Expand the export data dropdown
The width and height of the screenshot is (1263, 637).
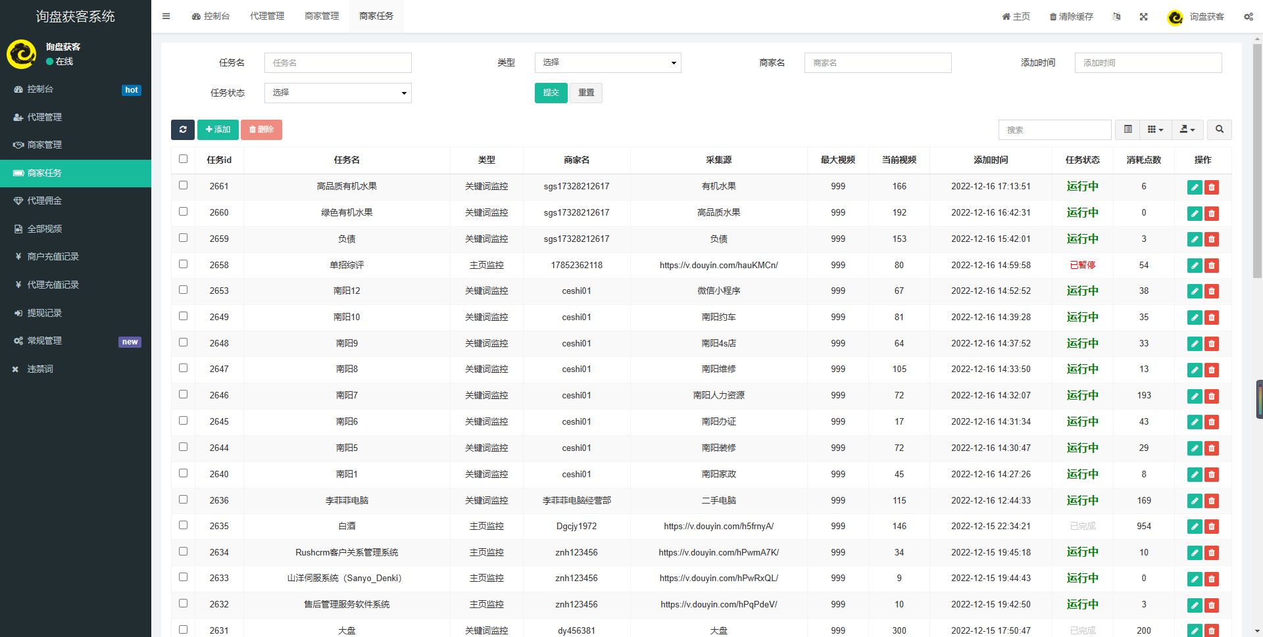1187,130
